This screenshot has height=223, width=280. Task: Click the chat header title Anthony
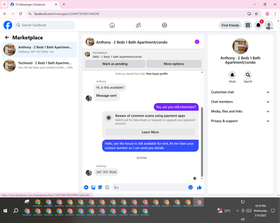[x=132, y=43]
